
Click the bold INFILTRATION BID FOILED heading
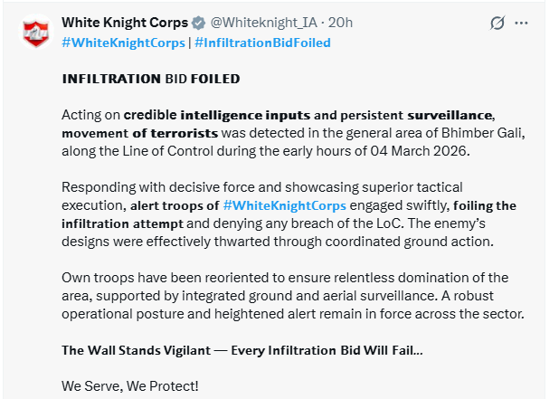[x=151, y=79]
